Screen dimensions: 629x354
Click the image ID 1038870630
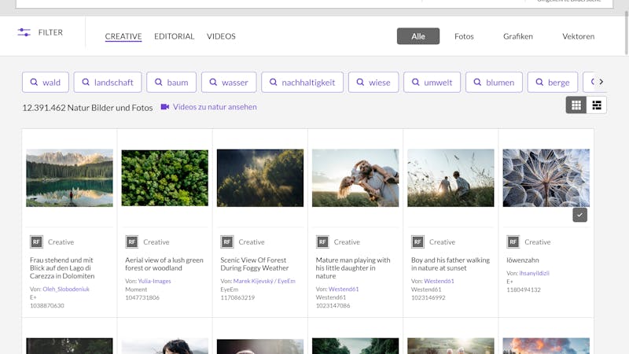(x=47, y=305)
